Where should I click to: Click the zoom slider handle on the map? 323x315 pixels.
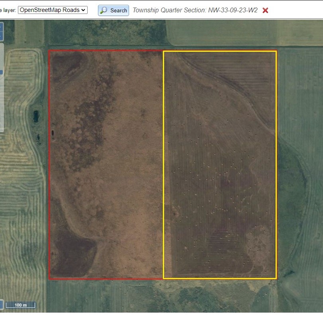tap(1, 72)
